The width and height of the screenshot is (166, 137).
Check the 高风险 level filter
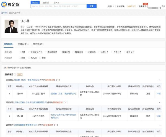29,58
